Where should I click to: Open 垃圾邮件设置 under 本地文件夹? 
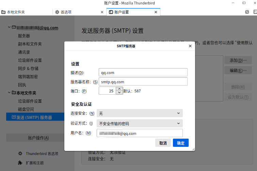30,101
